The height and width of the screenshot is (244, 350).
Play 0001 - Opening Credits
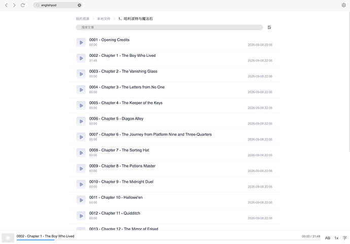81,43
